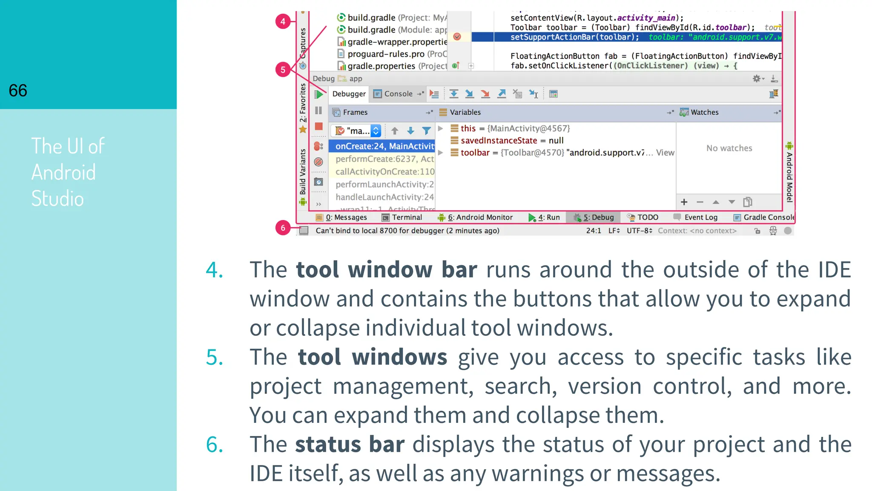Hide the Frames panel arrow

[429, 113]
